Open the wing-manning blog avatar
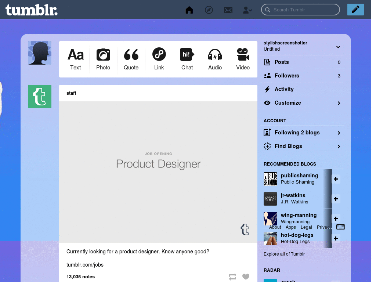The height and width of the screenshot is (282, 376). click(270, 219)
